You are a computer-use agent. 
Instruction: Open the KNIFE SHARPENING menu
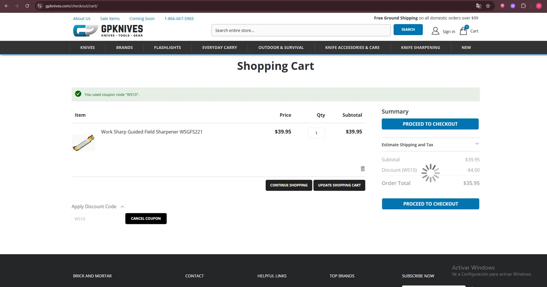point(420,47)
